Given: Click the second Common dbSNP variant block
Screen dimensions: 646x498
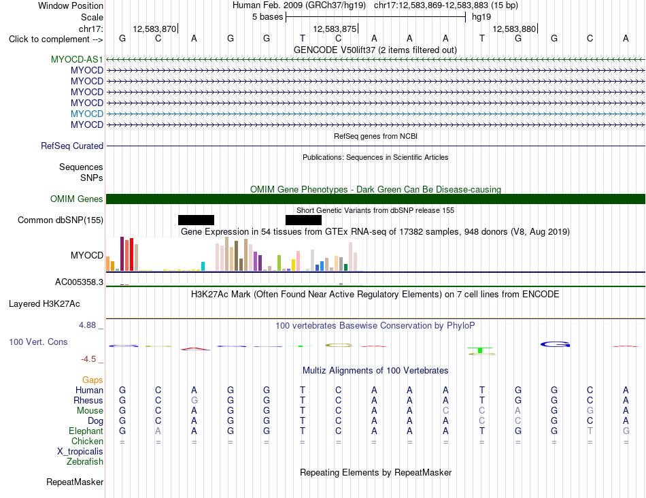Looking at the screenshot, I should click(x=304, y=220).
